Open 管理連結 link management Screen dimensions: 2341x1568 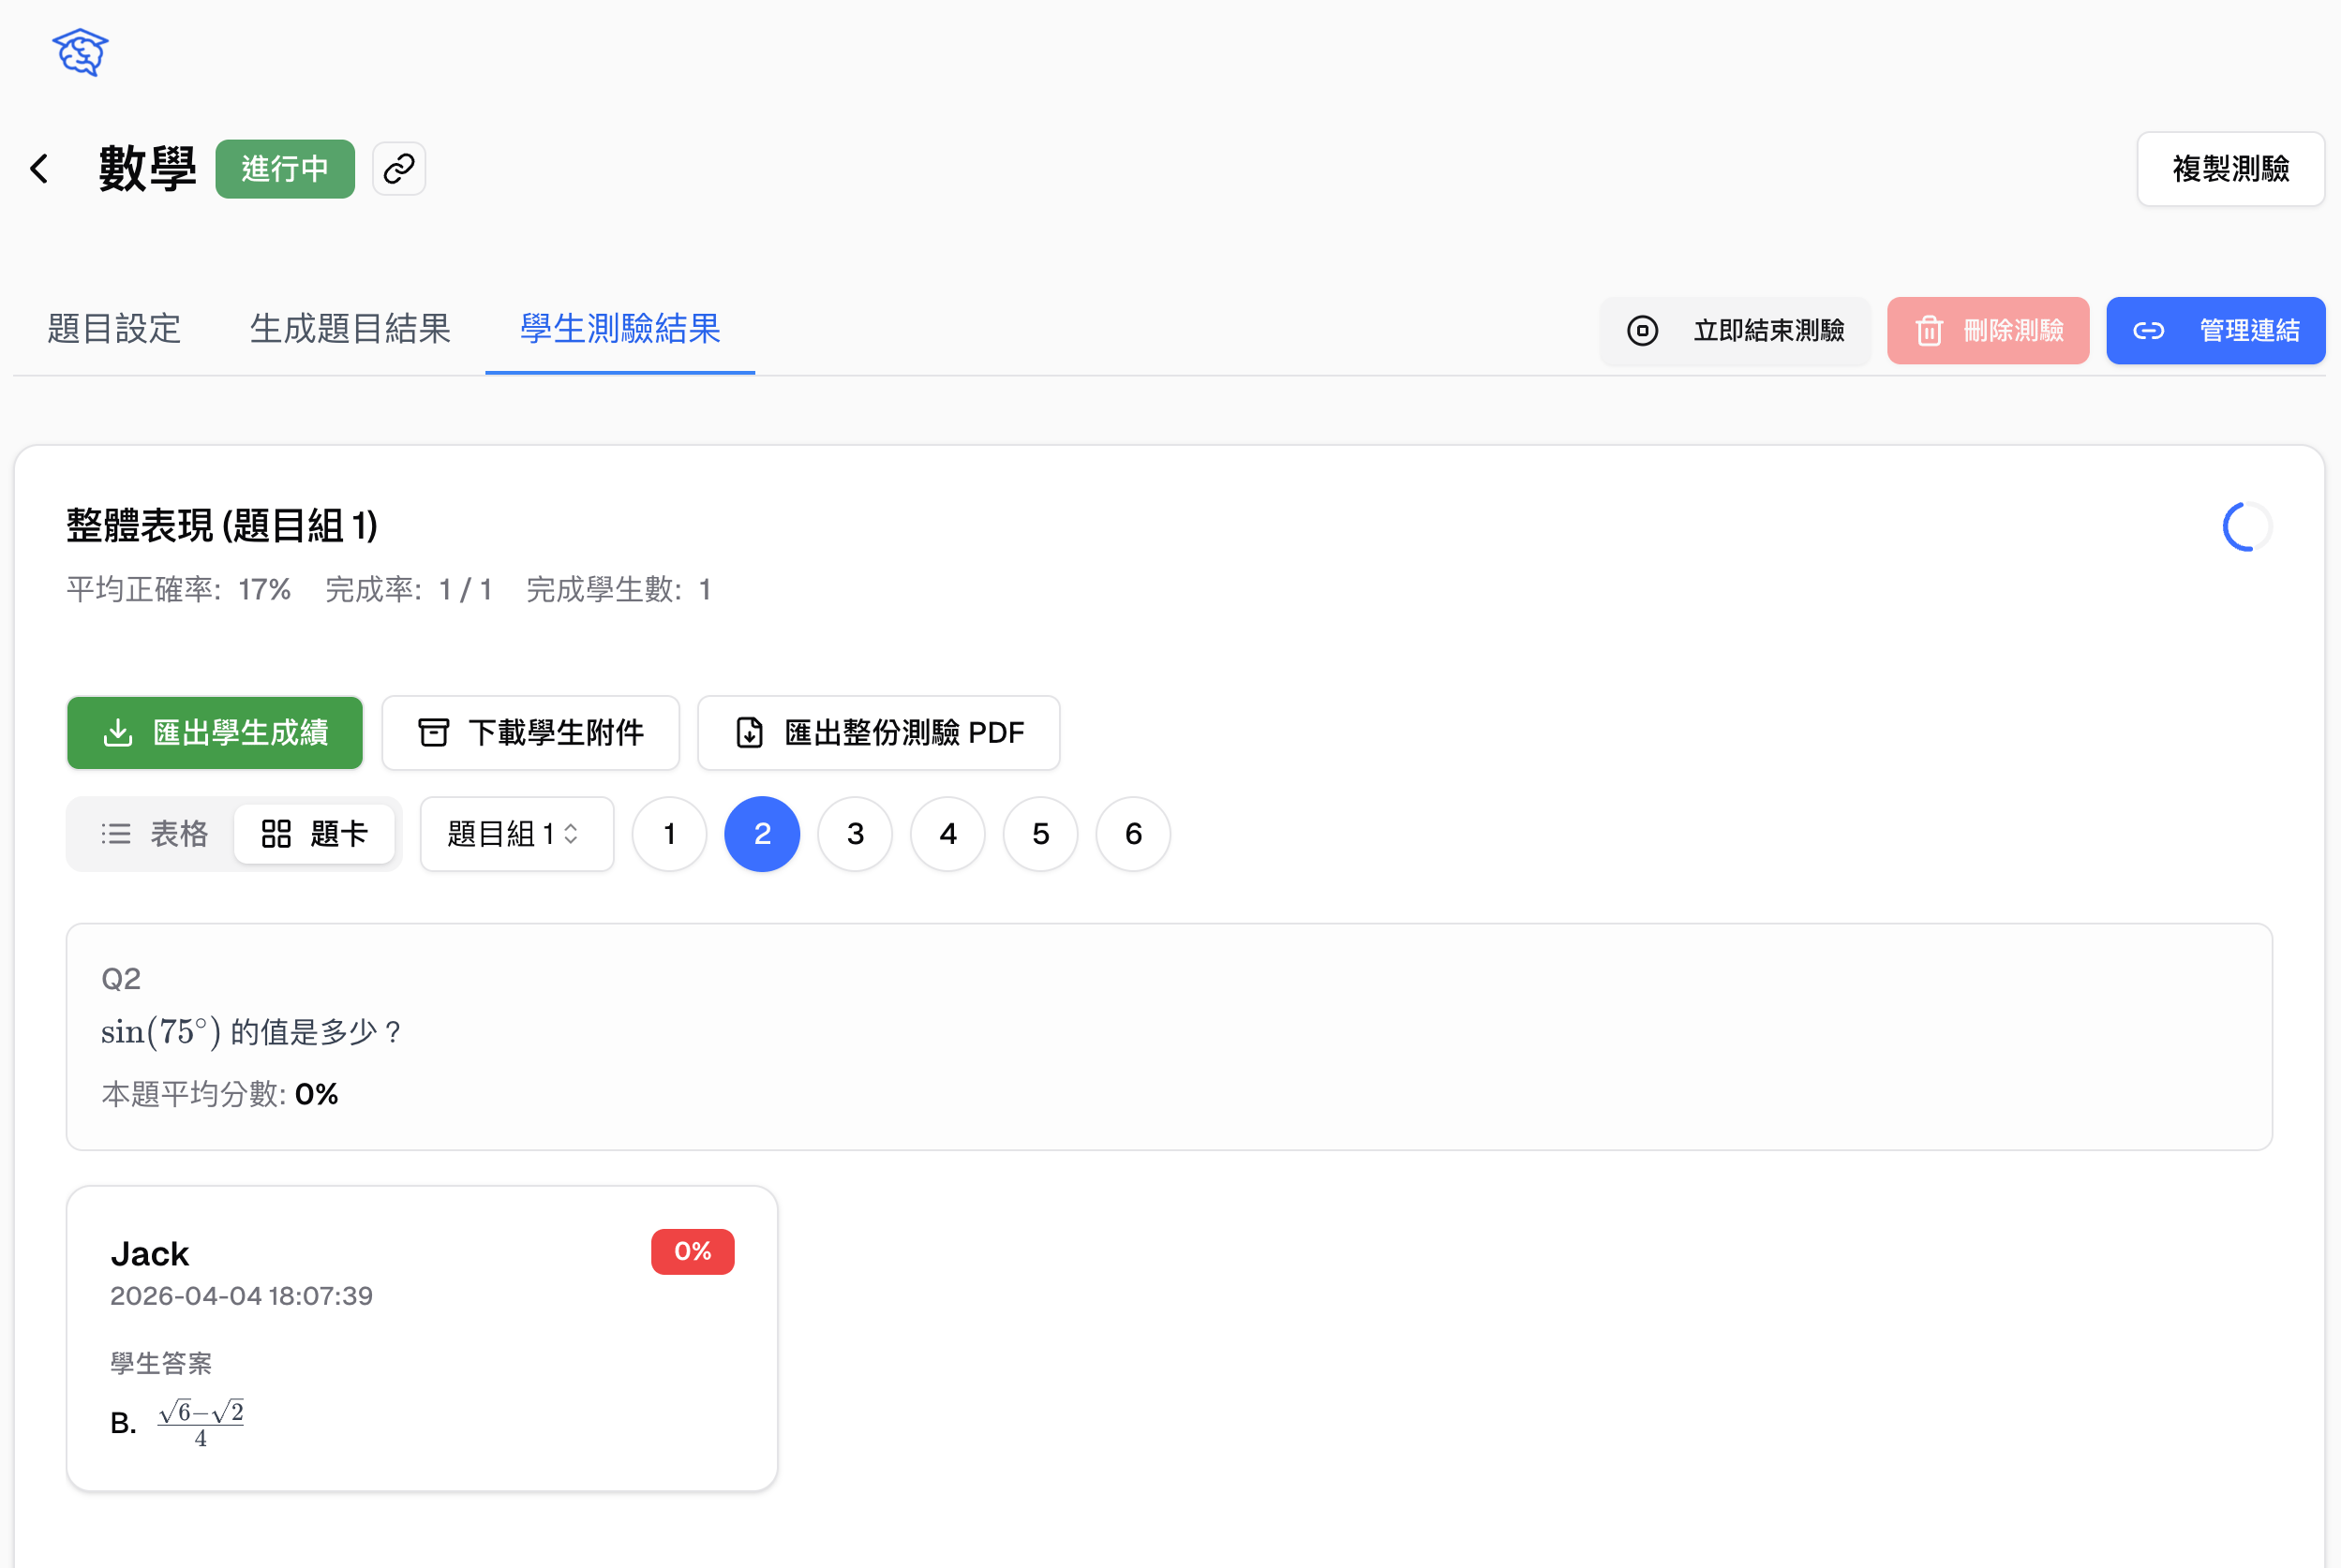(x=2214, y=330)
